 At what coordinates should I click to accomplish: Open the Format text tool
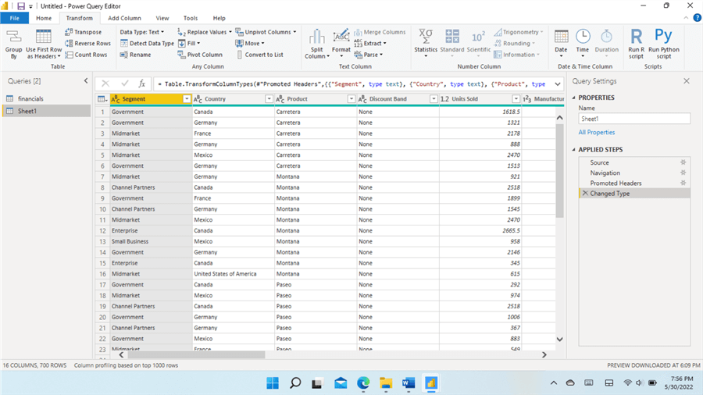click(341, 44)
